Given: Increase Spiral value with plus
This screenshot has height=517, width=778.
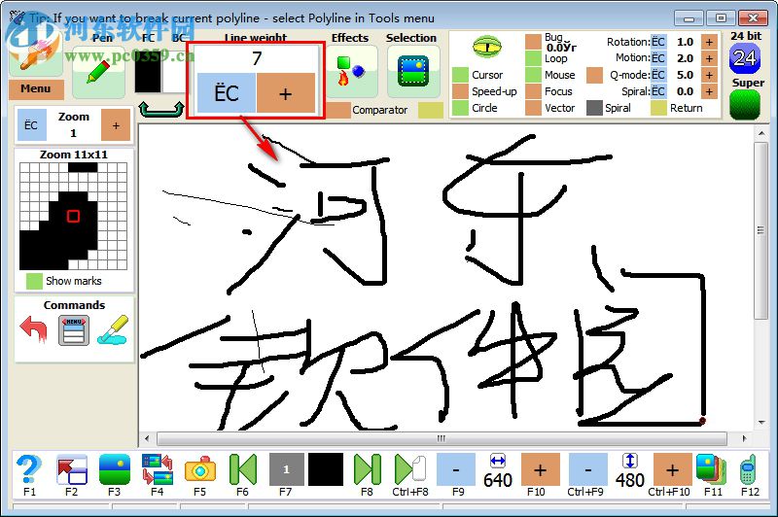Looking at the screenshot, I should pos(709,91).
